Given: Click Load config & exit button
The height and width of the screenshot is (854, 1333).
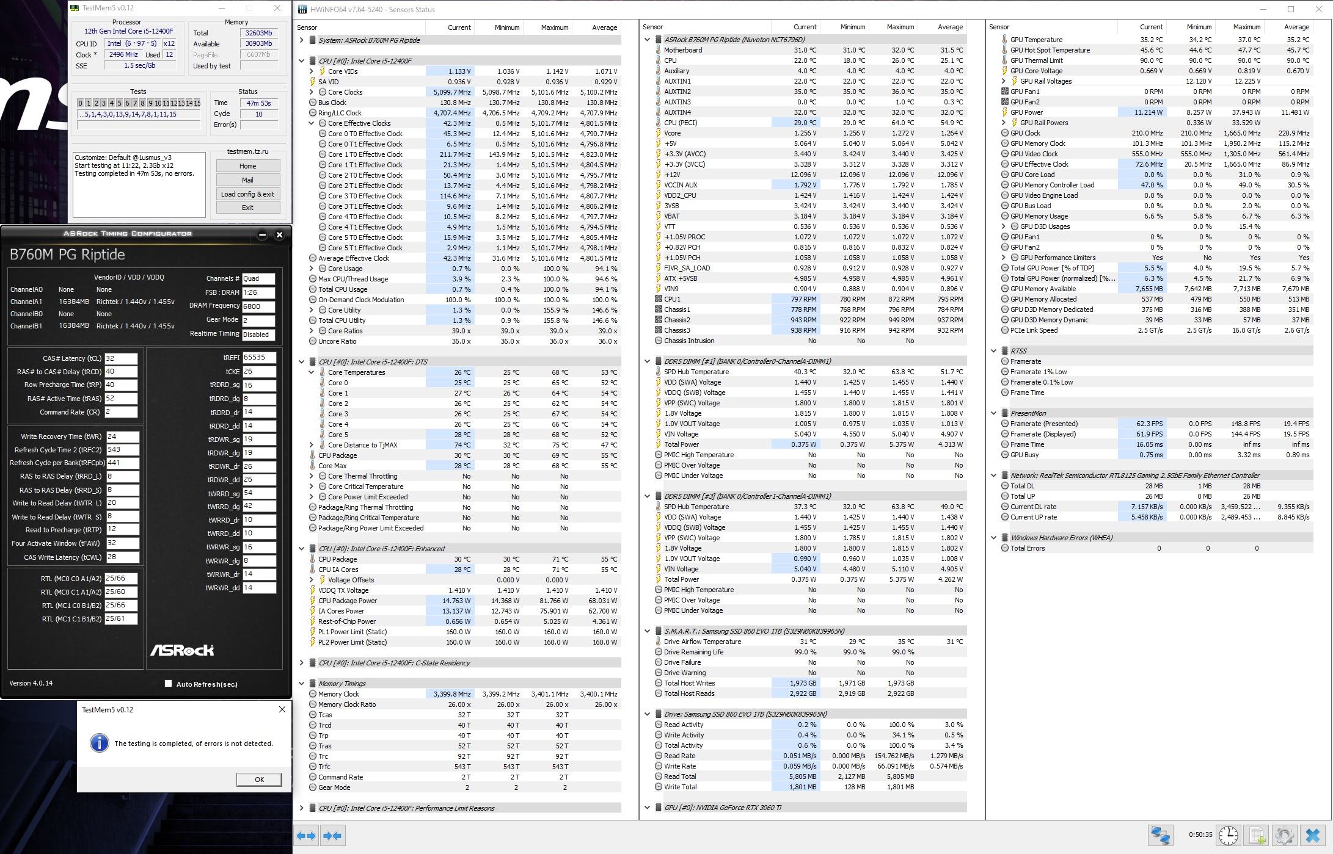Looking at the screenshot, I should click(x=247, y=194).
